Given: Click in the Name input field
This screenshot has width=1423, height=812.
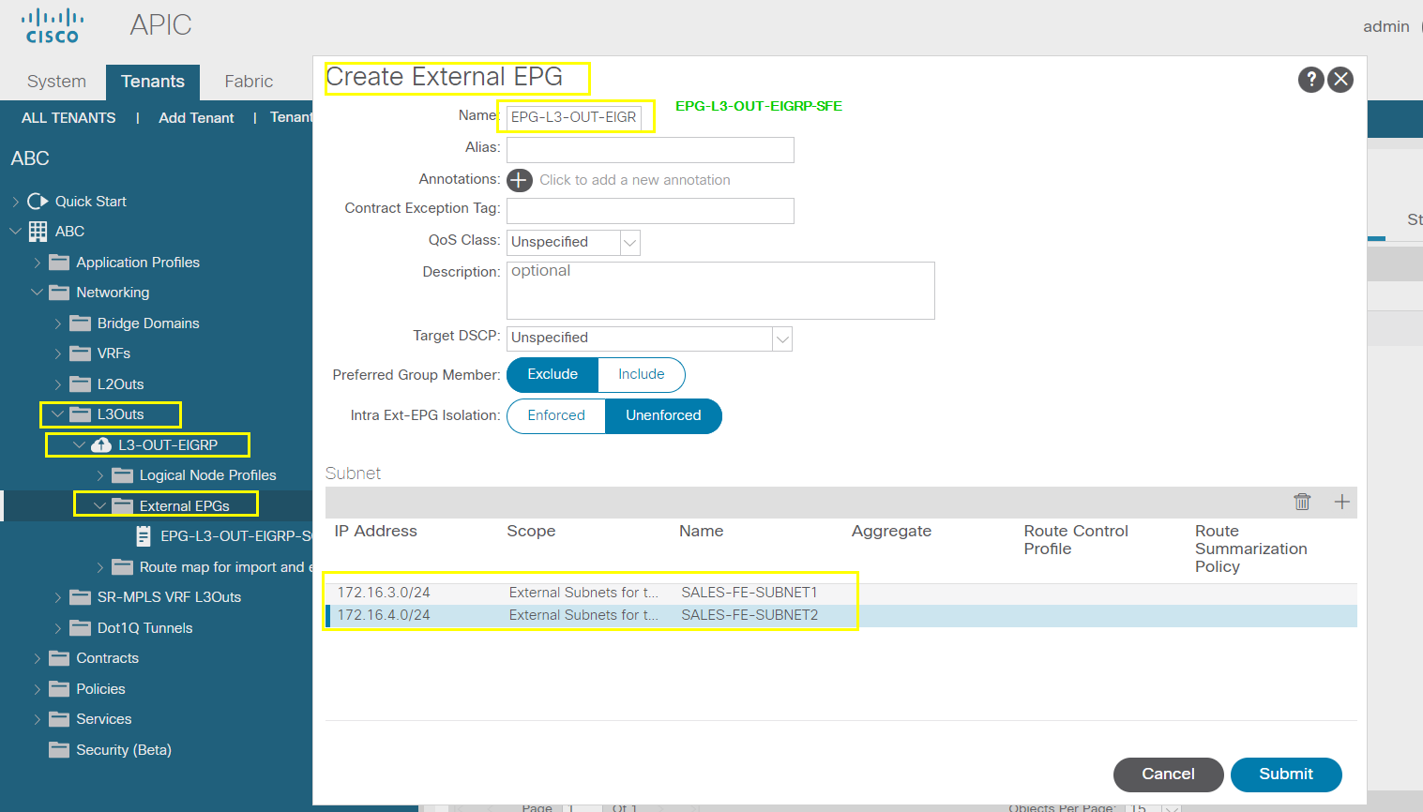Looking at the screenshot, I should pos(574,117).
